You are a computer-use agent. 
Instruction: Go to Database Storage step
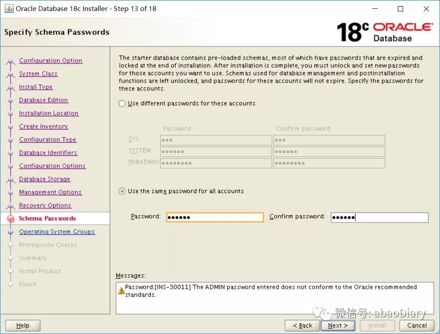[45, 179]
